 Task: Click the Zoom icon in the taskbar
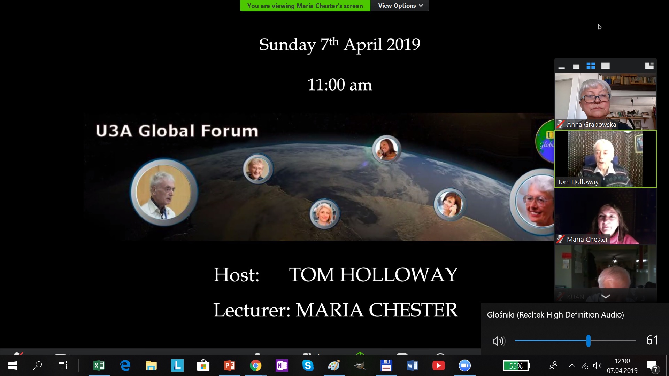click(x=465, y=366)
